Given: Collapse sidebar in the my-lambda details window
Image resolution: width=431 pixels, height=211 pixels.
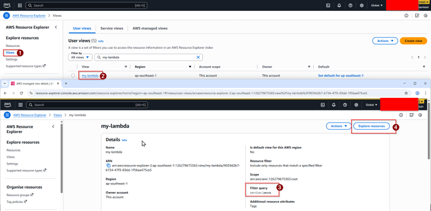Looking at the screenshot, I should click(53, 127).
